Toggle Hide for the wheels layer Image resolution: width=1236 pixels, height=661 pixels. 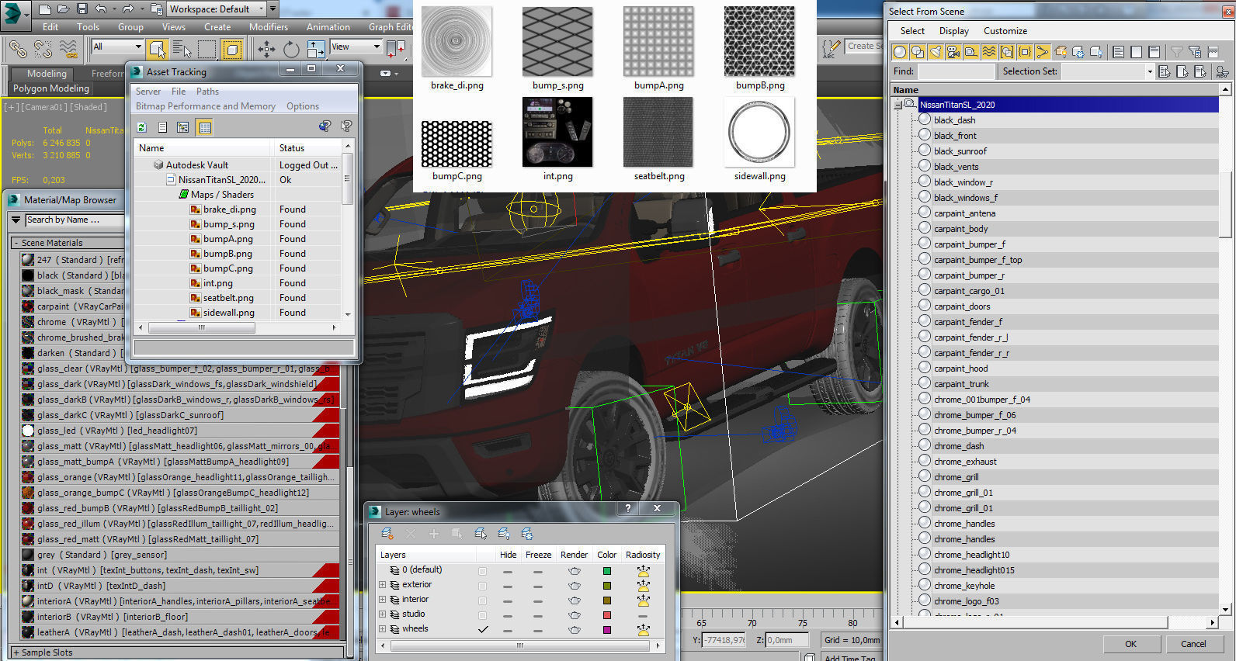click(507, 630)
